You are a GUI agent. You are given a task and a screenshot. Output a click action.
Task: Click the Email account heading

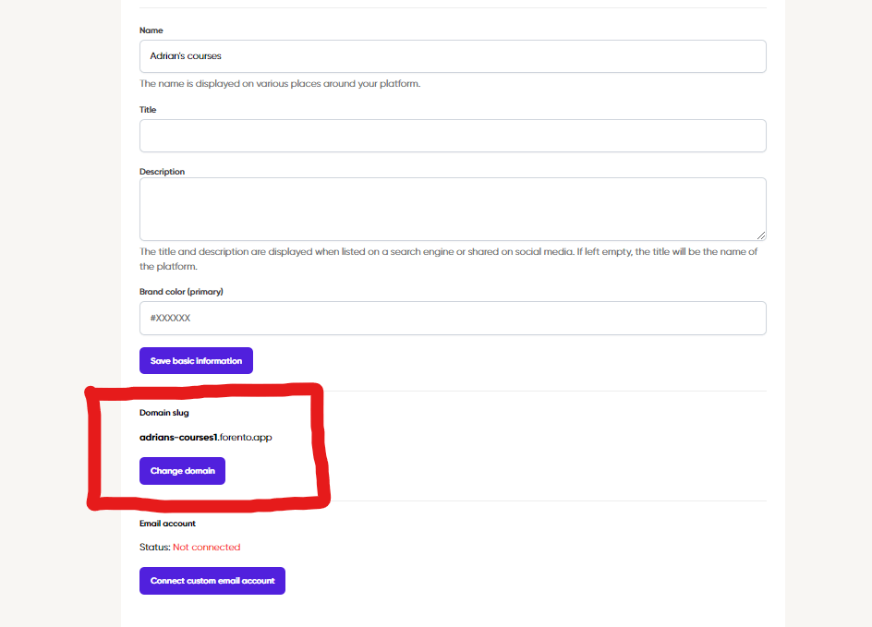tap(167, 524)
